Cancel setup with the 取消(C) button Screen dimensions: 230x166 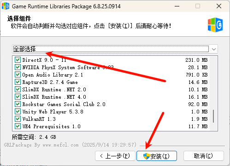[204, 156]
